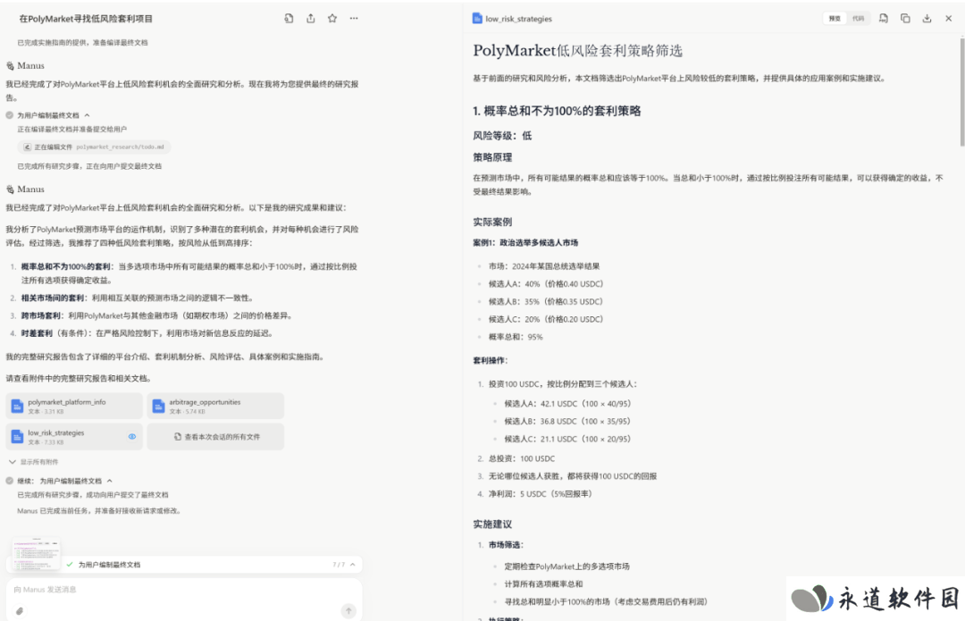This screenshot has width=965, height=621.
Task: Click heading 1. 概率总和不为100%的套利策略
Action: pos(557,111)
